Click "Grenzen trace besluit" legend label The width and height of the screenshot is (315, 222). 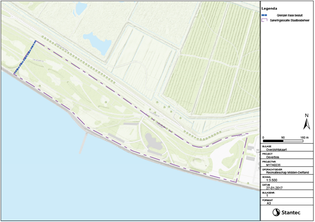(290, 16)
